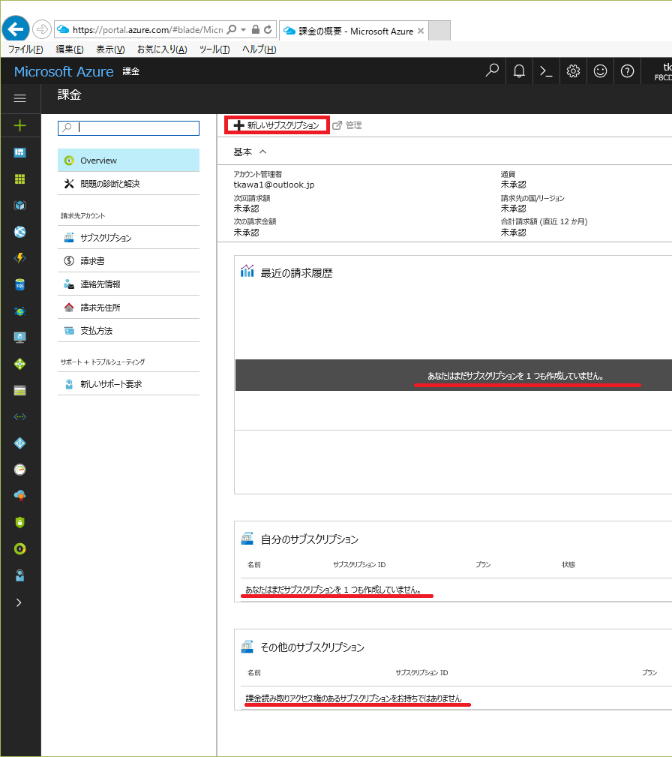The width and height of the screenshot is (672, 757).
Task: Click 新しいサブスクリプション button
Action: point(277,125)
